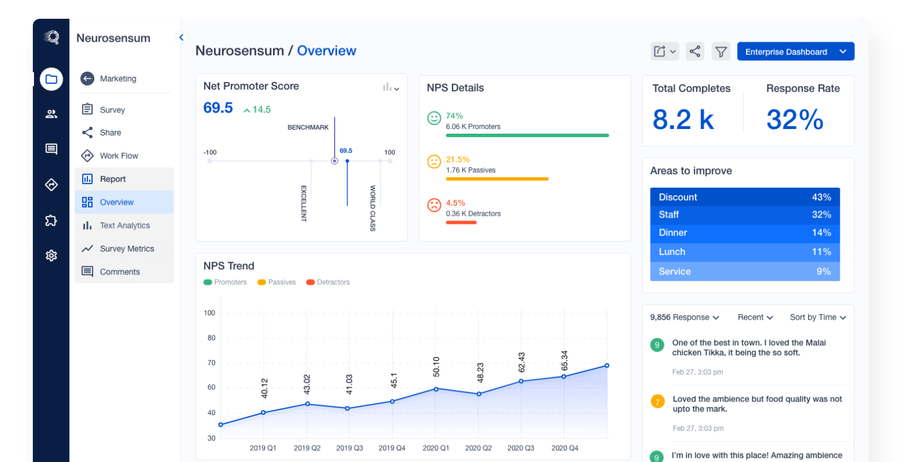Click the Comments speech bubble icon
Screen dimensions: 906x462
pyautogui.click(x=87, y=271)
